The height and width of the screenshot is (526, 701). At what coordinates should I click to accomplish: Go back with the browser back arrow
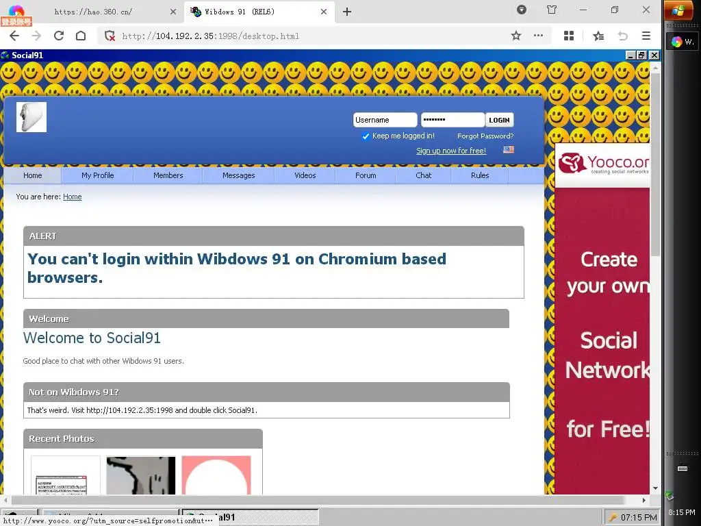click(14, 36)
